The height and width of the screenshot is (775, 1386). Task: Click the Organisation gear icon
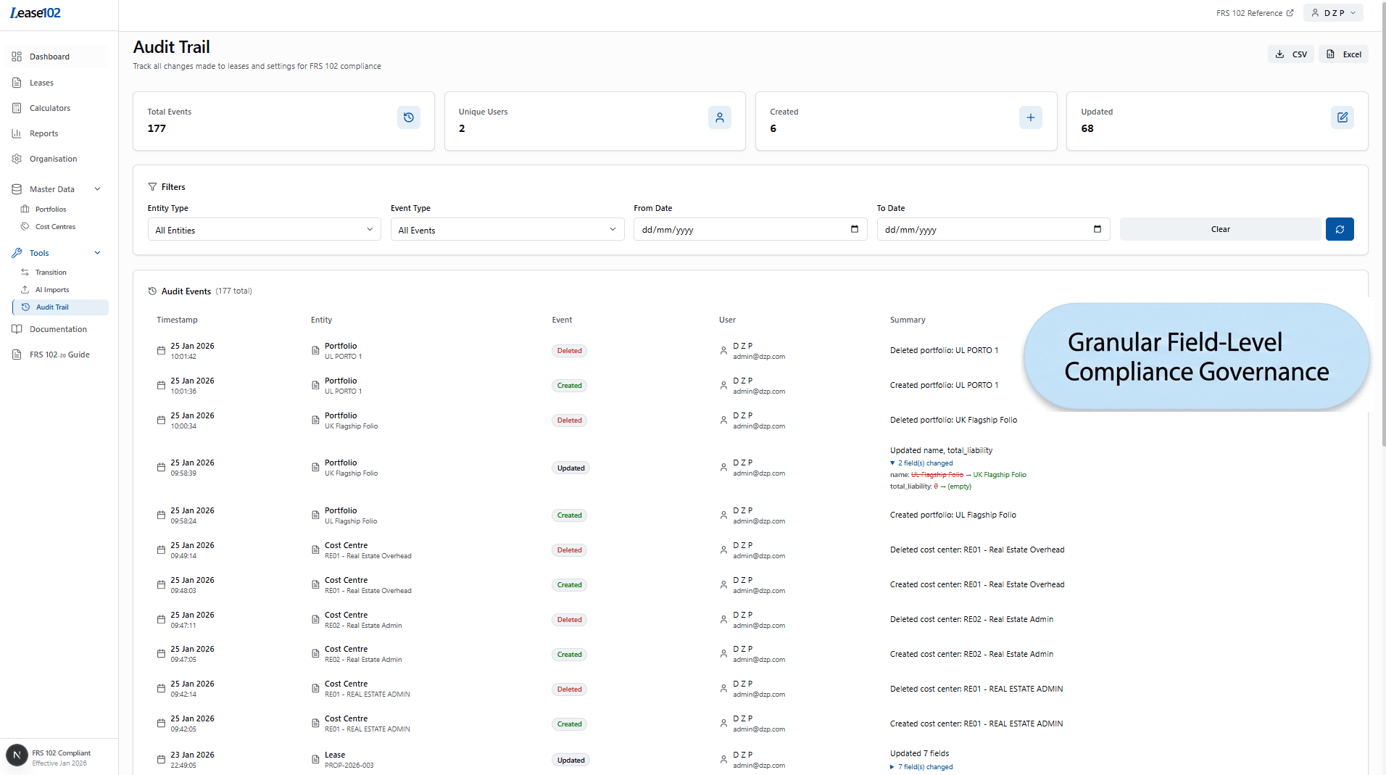[17, 158]
